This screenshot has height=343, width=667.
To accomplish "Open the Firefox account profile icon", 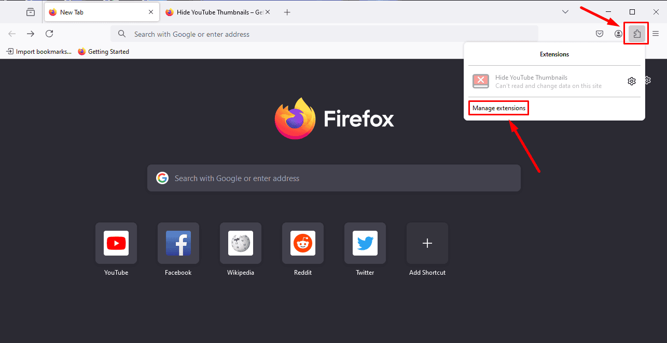I will tap(618, 34).
